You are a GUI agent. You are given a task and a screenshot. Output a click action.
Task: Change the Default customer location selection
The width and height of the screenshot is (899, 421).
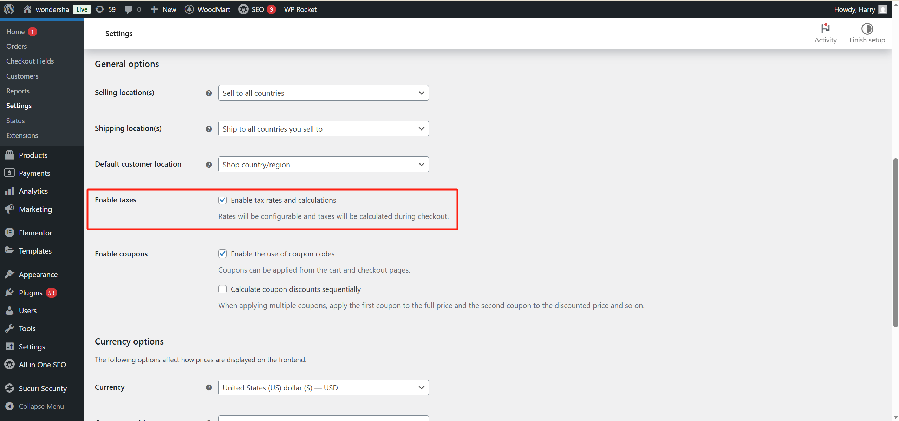(323, 164)
